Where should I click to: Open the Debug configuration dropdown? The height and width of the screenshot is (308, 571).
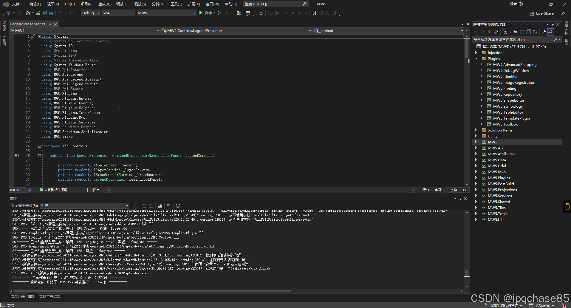click(90, 13)
